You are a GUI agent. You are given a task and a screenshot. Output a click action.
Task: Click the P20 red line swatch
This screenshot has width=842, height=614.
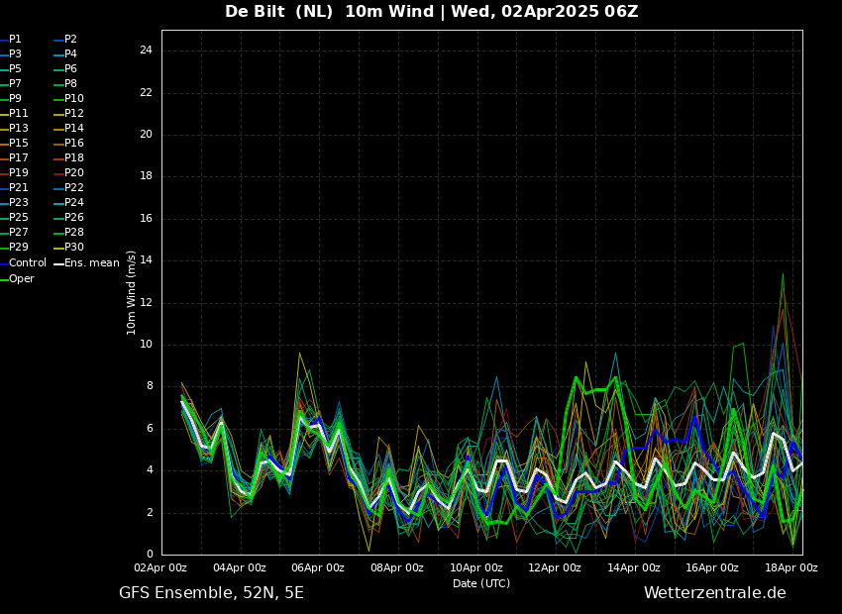(58, 173)
